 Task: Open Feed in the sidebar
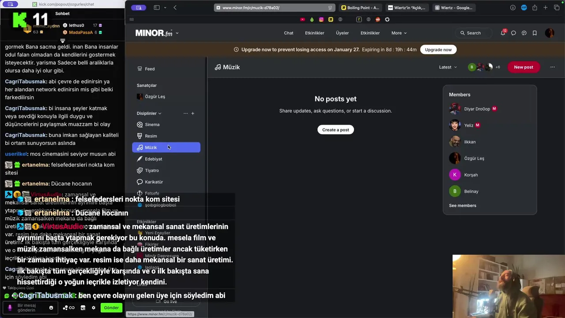(x=150, y=69)
